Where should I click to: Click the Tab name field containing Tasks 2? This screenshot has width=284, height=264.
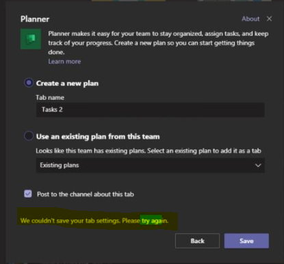pyautogui.click(x=151, y=109)
